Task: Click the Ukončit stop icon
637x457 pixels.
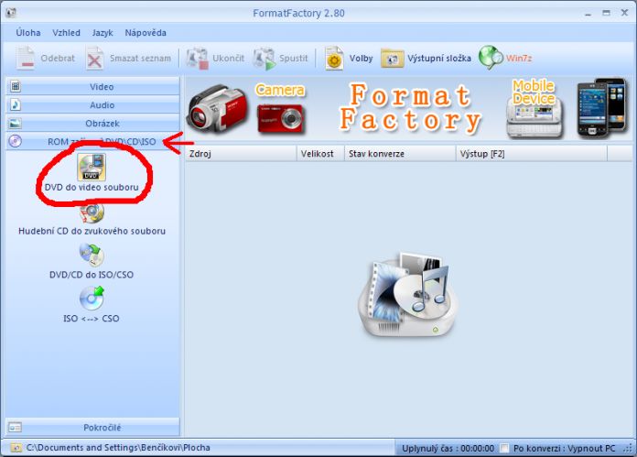Action: 198,59
